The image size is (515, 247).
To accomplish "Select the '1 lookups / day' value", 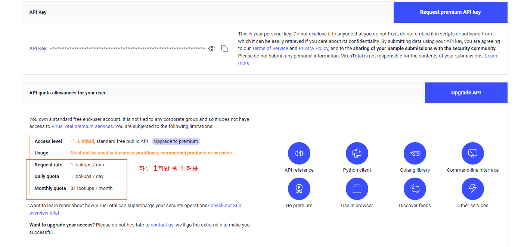I will pos(87,176).
